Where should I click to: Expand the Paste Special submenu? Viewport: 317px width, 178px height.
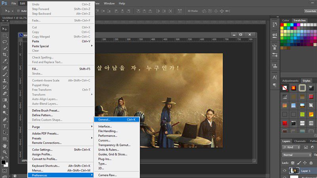point(61,46)
